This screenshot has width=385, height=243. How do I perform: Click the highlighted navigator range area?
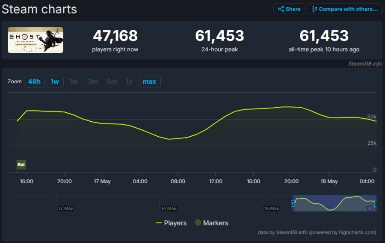point(334,203)
